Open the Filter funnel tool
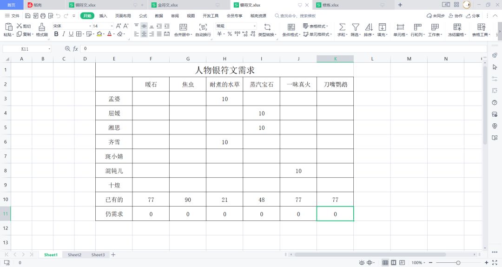Viewport: 502px width, 267px height. tap(356, 27)
